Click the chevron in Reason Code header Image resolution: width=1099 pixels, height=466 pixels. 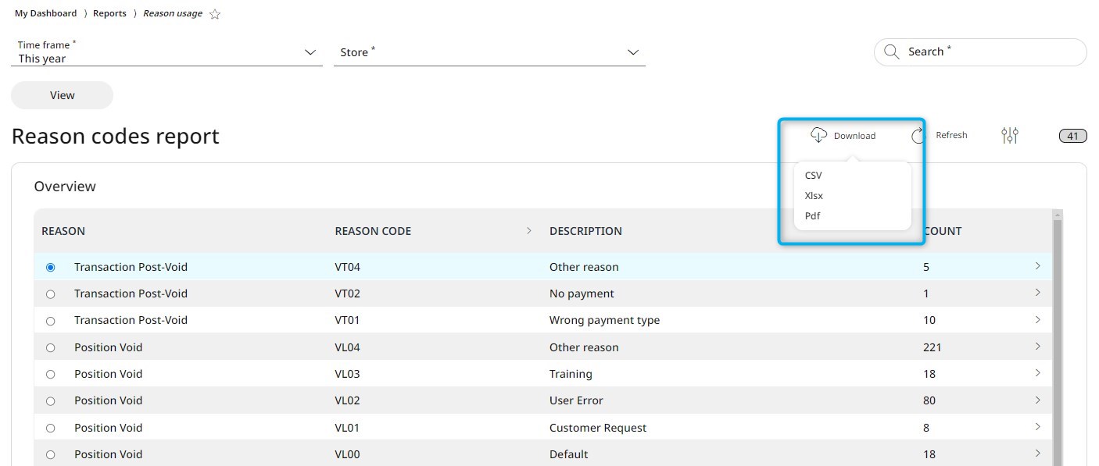[x=529, y=230]
